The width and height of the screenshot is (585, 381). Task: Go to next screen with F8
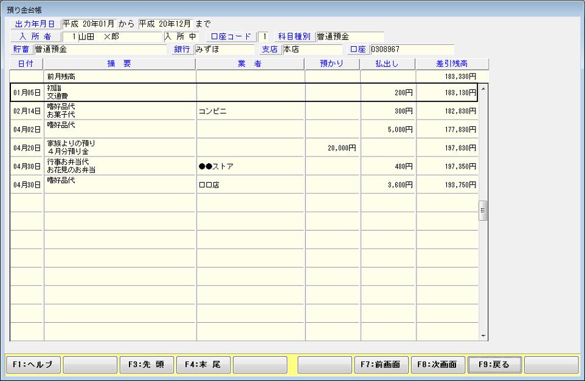(437, 365)
